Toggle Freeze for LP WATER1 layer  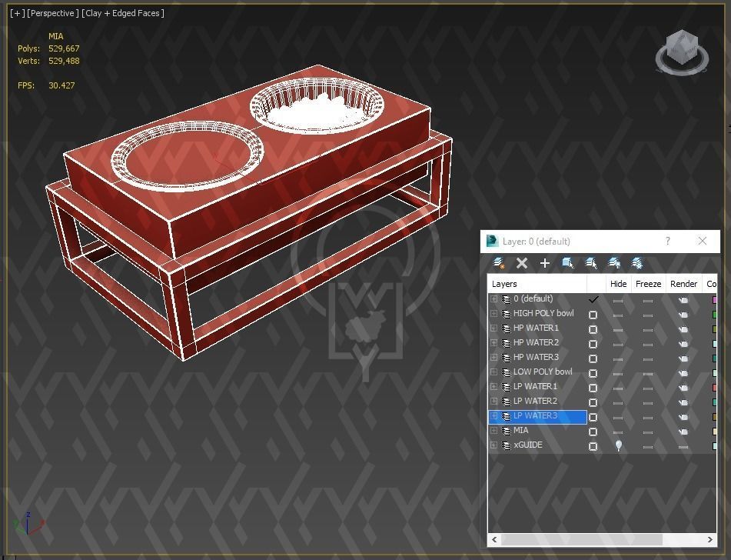[x=648, y=388]
